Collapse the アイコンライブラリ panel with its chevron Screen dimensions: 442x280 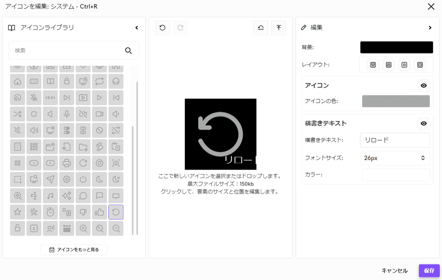click(137, 27)
